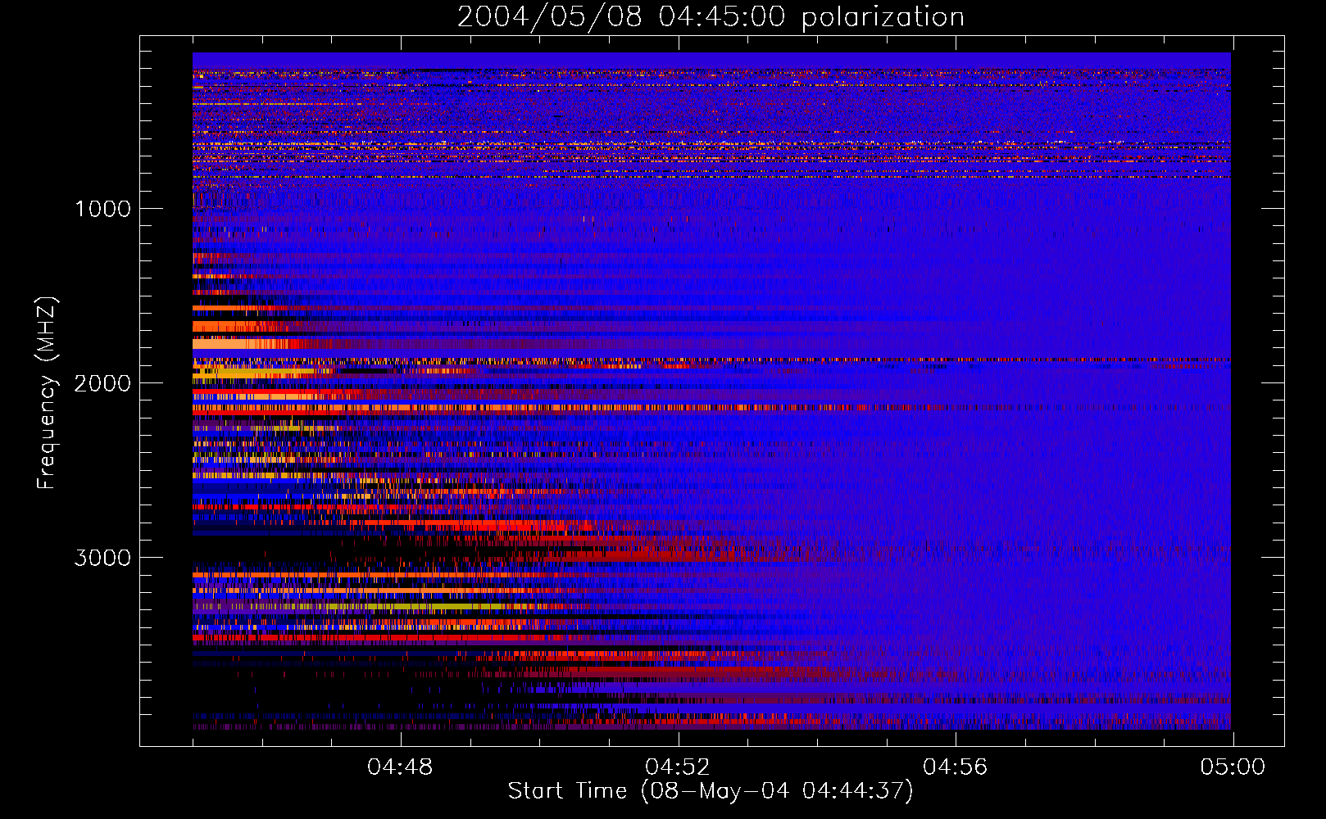The height and width of the screenshot is (819, 1326).
Task: Select the 2000 frequency axis label
Action: click(102, 383)
